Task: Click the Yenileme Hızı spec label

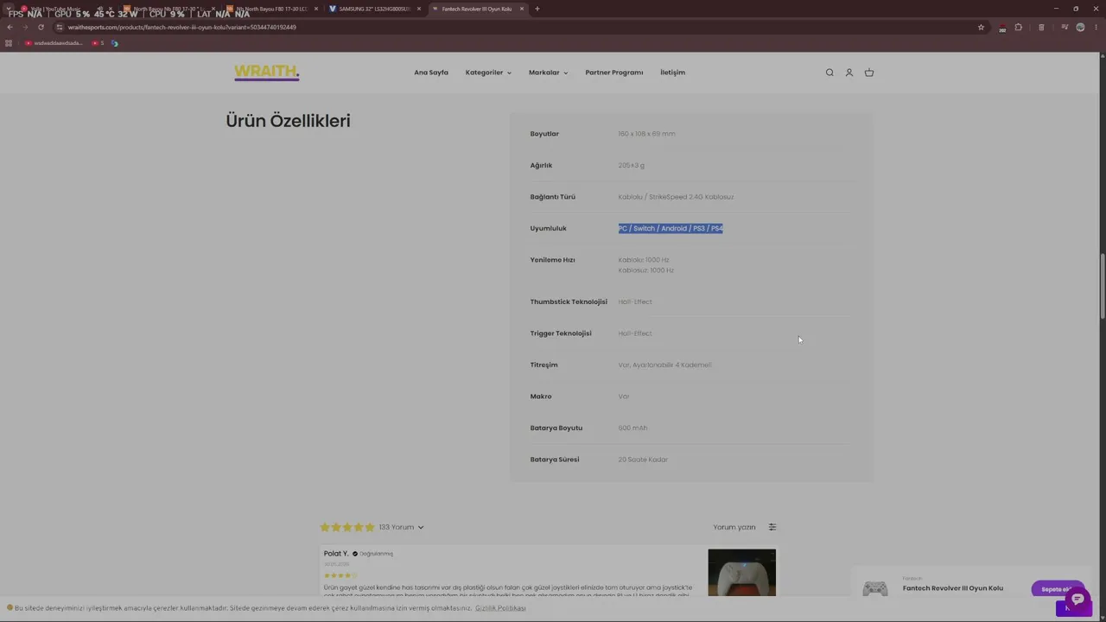Action: pyautogui.click(x=552, y=260)
